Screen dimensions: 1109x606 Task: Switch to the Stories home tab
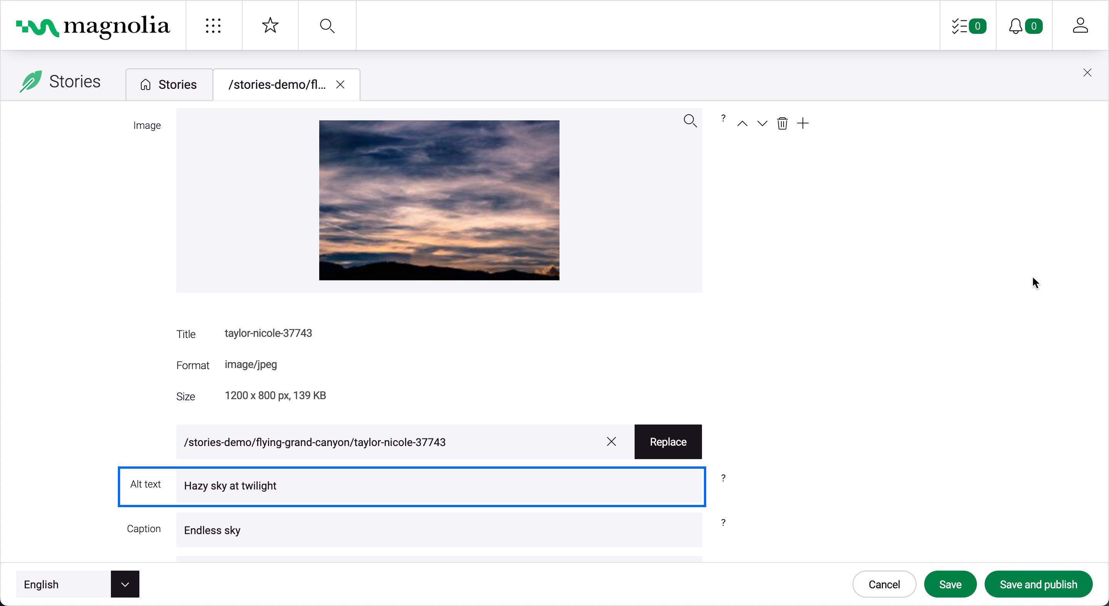(x=169, y=85)
